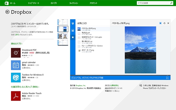Click the Windows Store bag icon
Image resolution: width=176 pixels, height=110 pixels.
point(7,3)
